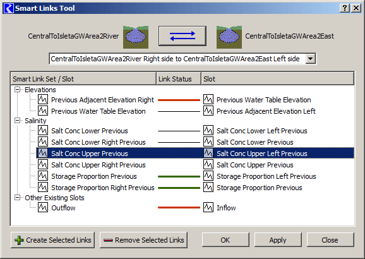Image resolution: width=365 pixels, height=259 pixels.
Task: Click series slot icon beside Previous Adjacent Elevation Right
Action: (43, 99)
